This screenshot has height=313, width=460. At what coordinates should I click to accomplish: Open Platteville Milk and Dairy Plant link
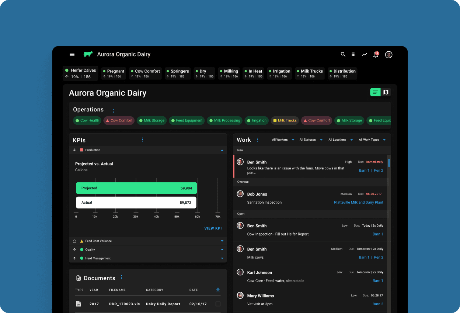[x=359, y=202]
